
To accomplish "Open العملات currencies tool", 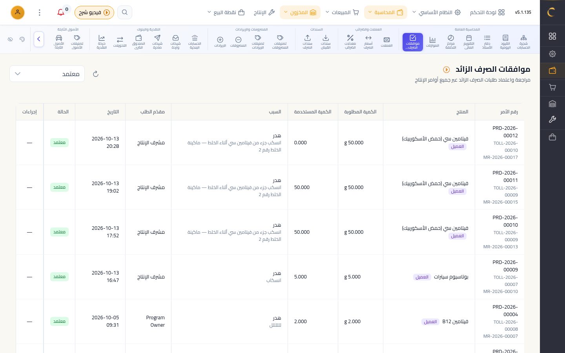I will coord(386,42).
